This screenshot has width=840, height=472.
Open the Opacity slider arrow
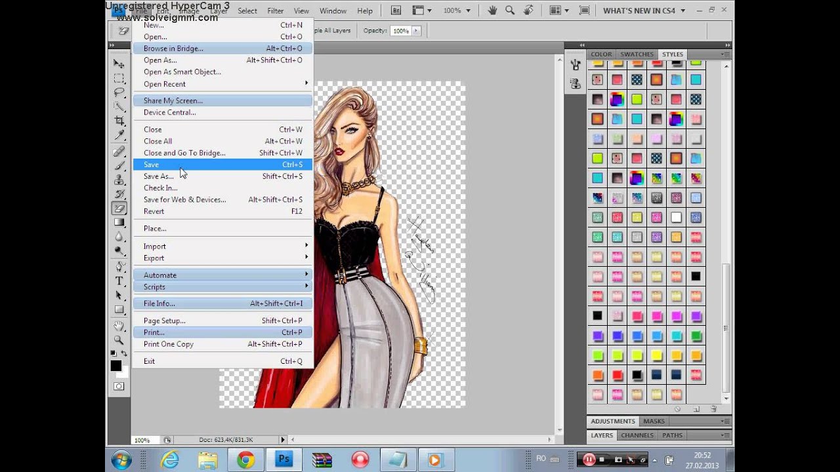(x=415, y=31)
